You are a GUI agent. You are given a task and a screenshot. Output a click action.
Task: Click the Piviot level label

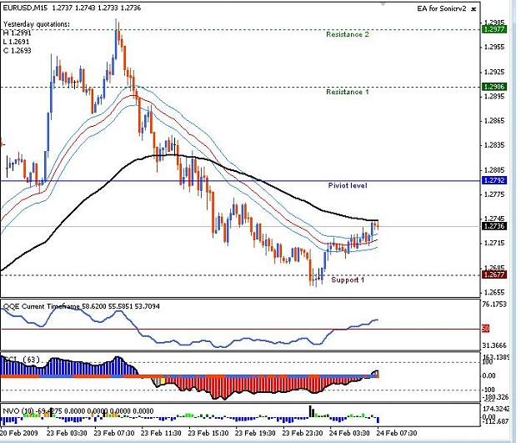pyautogui.click(x=348, y=185)
